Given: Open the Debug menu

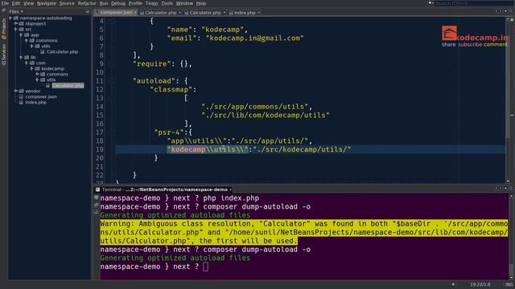Looking at the screenshot, I should click(118, 3).
